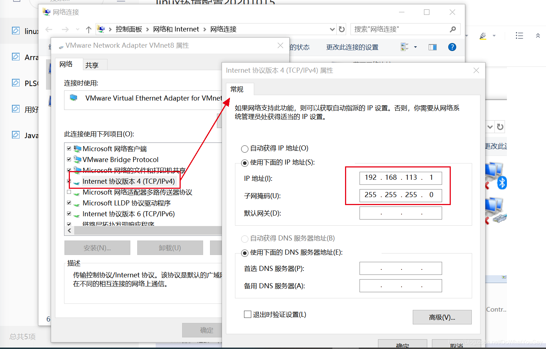The width and height of the screenshot is (546, 349).
Task: Open view options dropdown arrow in toolbar
Action: coord(415,47)
